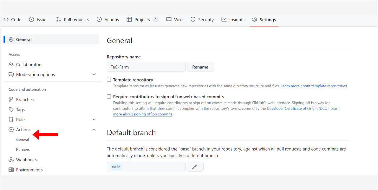The height and width of the screenshot is (190, 378).
Task: Open Environments settings via its icon
Action: [11, 169]
